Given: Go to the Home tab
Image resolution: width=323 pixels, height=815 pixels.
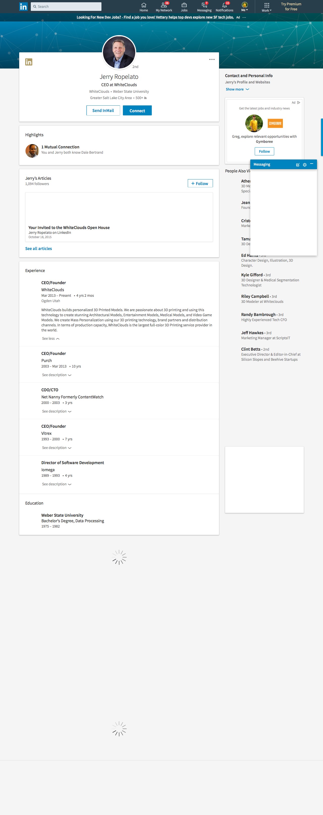Looking at the screenshot, I should pyautogui.click(x=144, y=7).
